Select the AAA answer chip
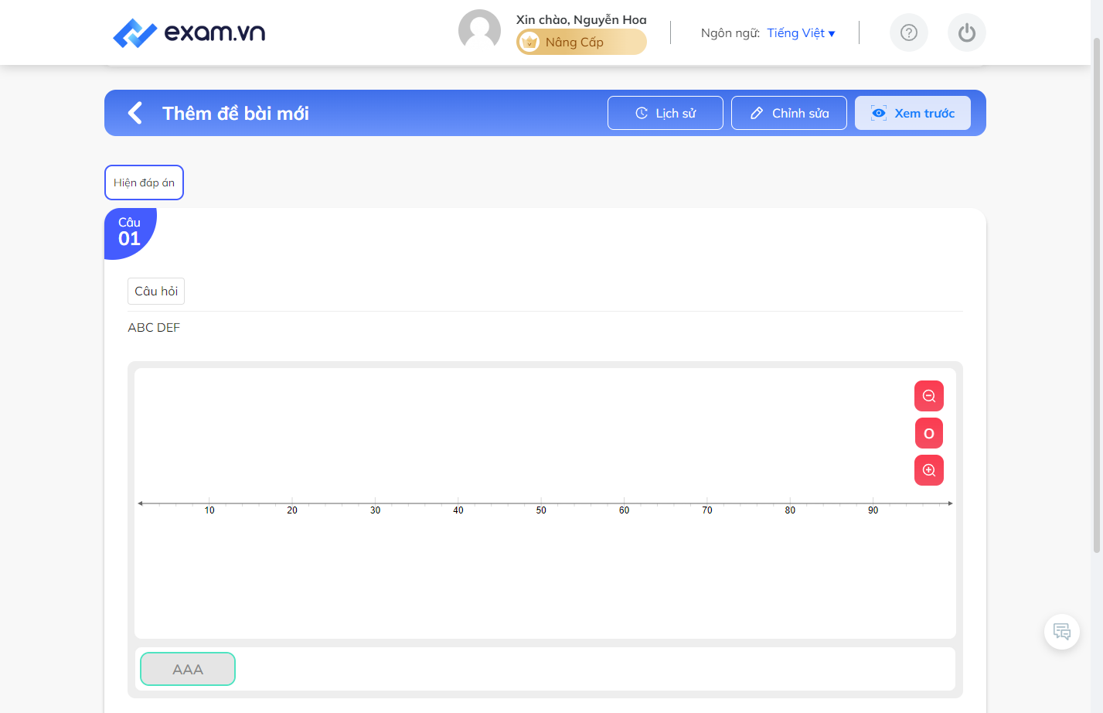This screenshot has width=1103, height=713. tap(188, 669)
